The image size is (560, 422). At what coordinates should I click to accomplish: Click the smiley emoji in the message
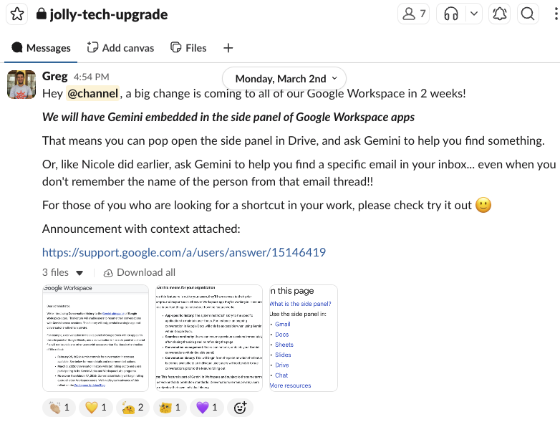point(483,205)
